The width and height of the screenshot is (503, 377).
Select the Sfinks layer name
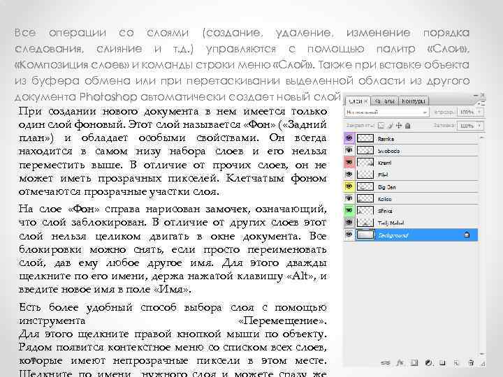coord(385,211)
